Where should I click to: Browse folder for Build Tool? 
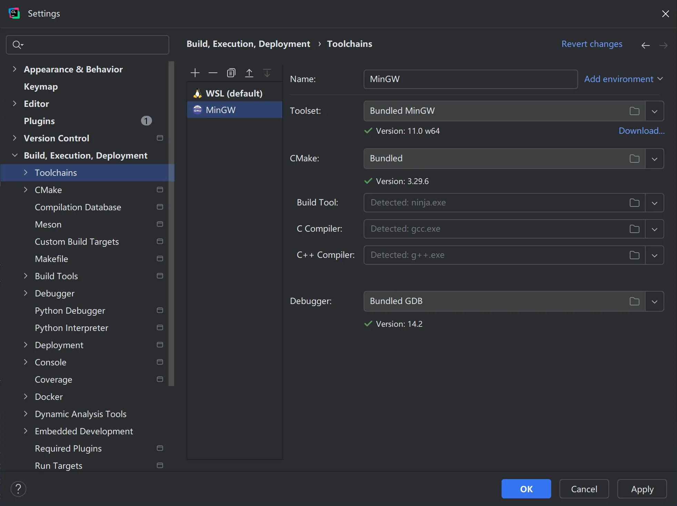634,203
